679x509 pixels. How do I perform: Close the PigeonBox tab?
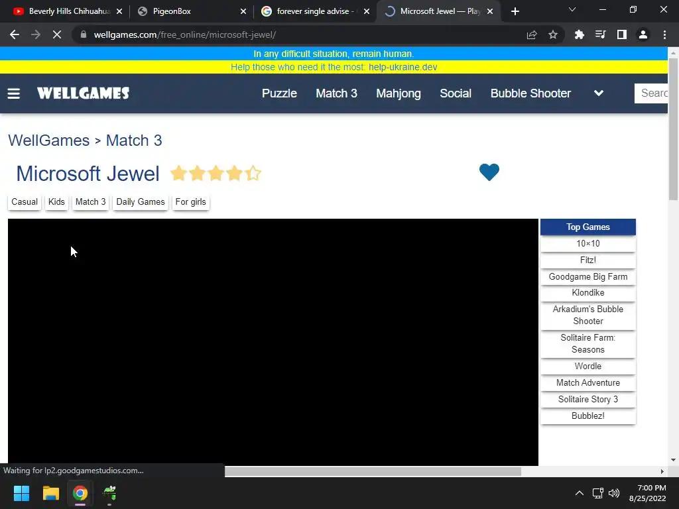point(243,11)
